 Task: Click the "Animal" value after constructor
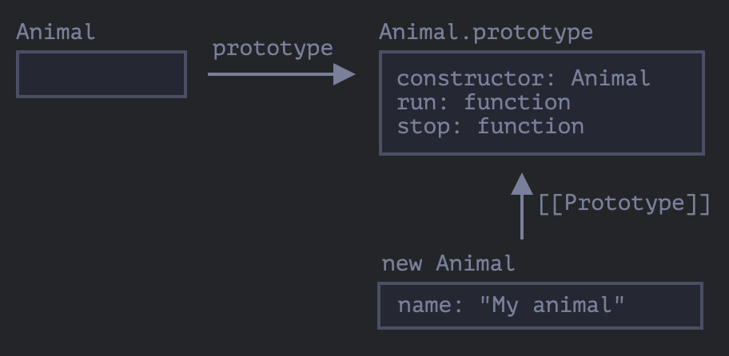[x=611, y=78]
